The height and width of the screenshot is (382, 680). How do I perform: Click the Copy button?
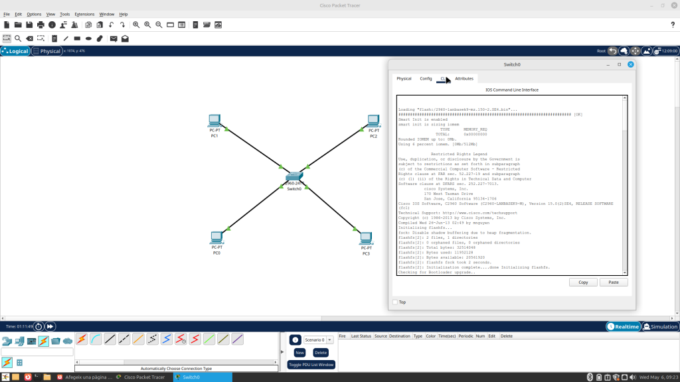point(583,283)
